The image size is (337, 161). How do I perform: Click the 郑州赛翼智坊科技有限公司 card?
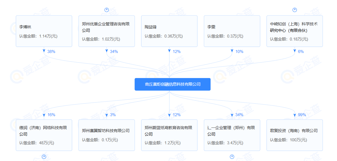106,135
